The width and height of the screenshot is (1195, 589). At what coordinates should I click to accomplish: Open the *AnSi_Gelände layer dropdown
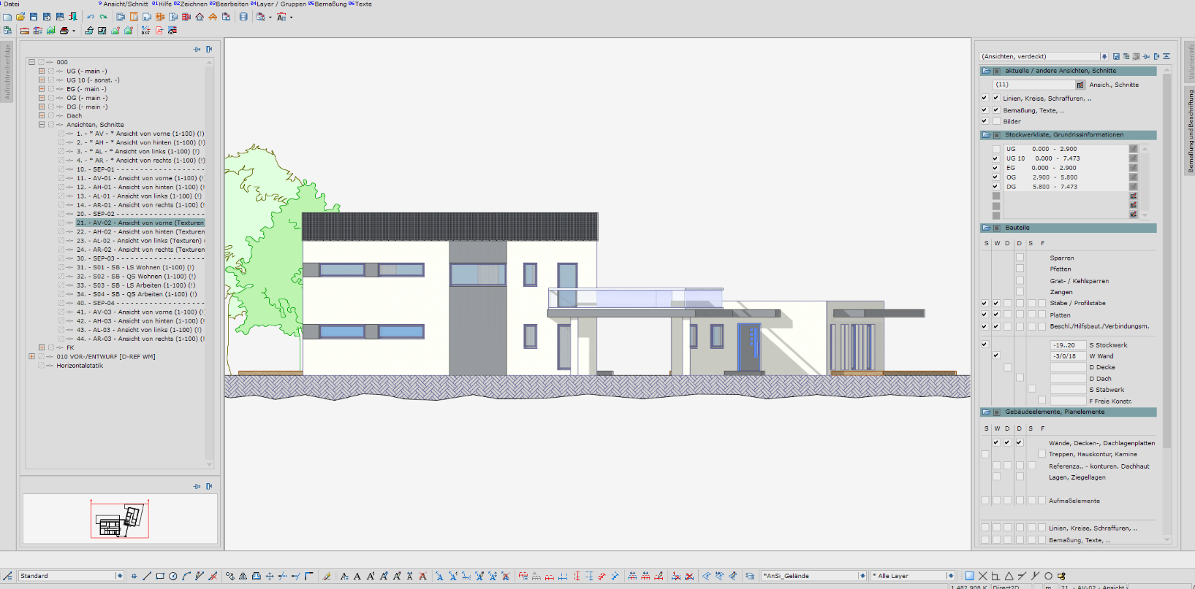813,576
